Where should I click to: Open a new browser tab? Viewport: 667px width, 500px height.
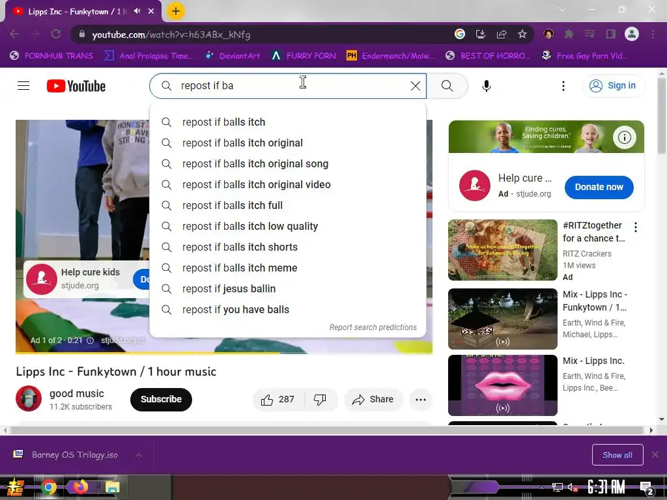[x=176, y=11]
